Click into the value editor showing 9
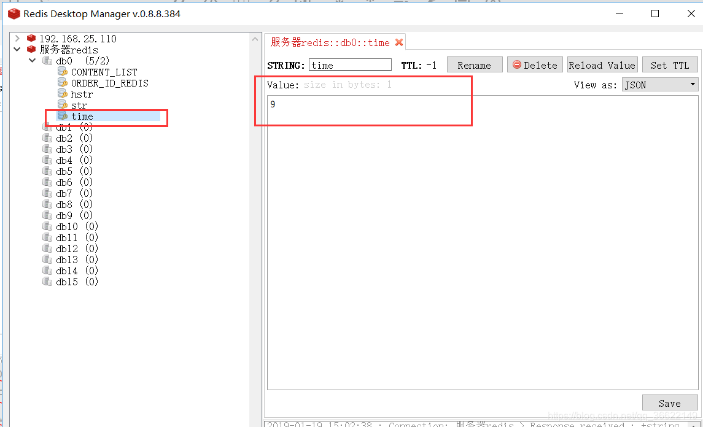 (483, 242)
